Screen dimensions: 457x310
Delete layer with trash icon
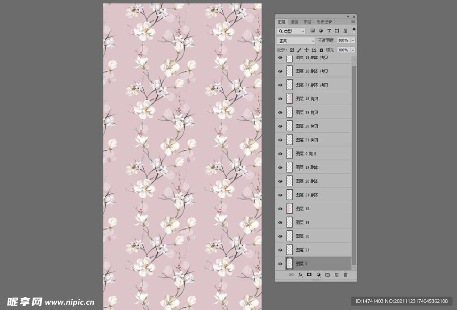345,275
